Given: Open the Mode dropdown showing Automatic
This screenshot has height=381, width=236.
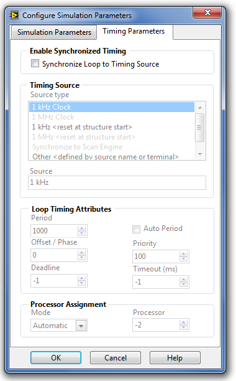Looking at the screenshot, I should (x=81, y=326).
